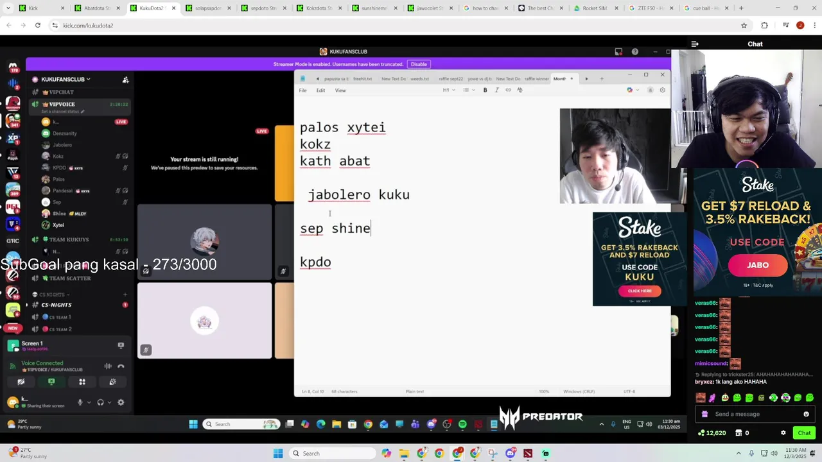Focus the Send a message field
Viewport: 822px width, 462px height.
(755, 414)
